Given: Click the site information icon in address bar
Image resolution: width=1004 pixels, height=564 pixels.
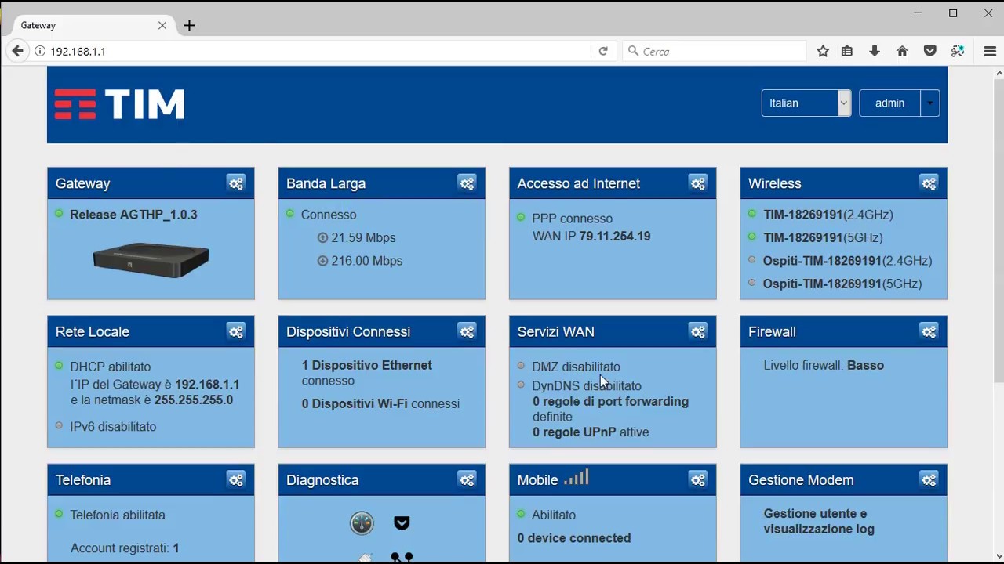Looking at the screenshot, I should 40,51.
